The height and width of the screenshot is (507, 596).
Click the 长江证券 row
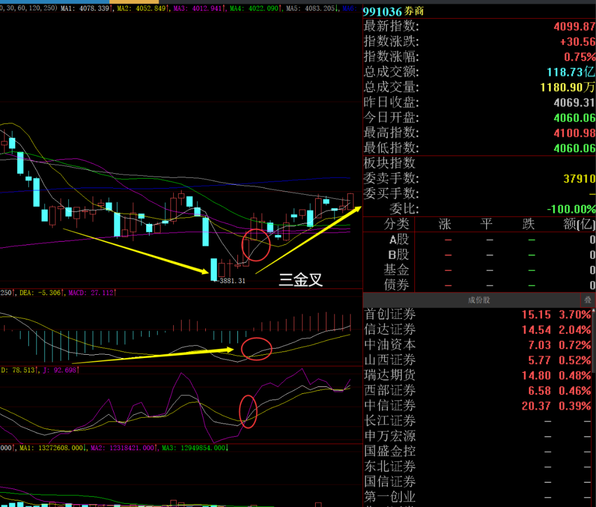click(478, 421)
